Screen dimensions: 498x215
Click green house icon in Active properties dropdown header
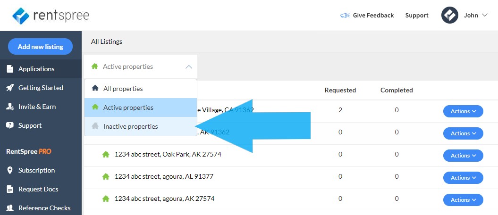pos(95,66)
